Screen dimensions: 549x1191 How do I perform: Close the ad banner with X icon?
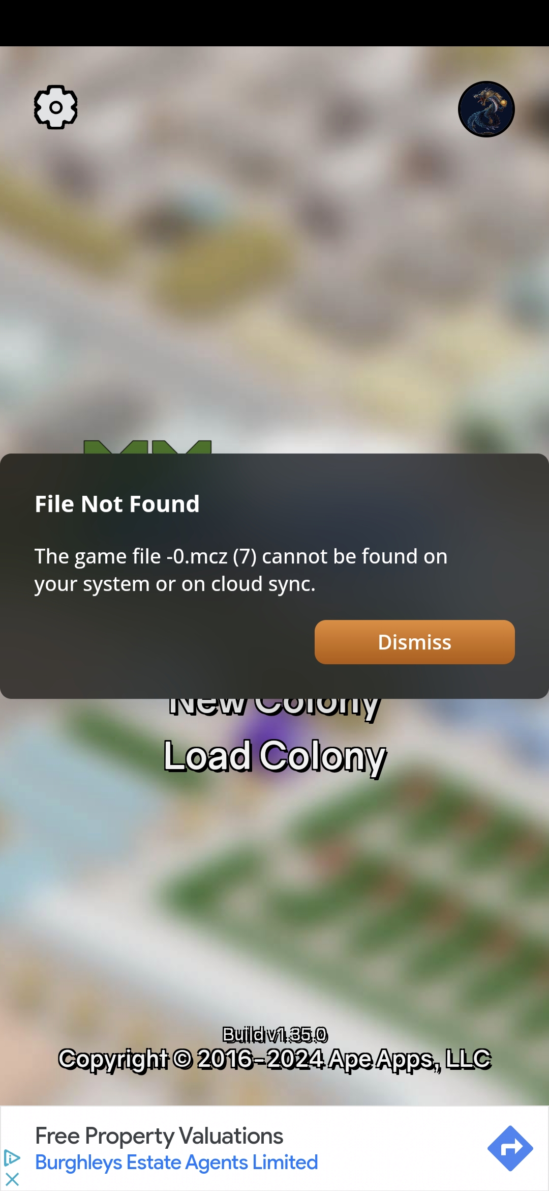(x=12, y=1179)
